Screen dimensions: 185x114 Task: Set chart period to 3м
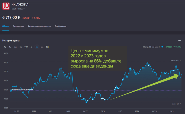pos(15,47)
